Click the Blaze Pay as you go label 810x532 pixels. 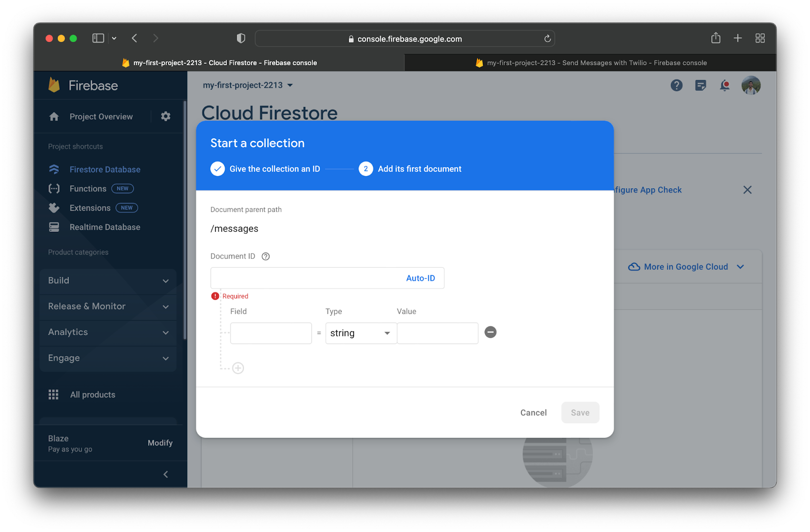tap(70, 443)
